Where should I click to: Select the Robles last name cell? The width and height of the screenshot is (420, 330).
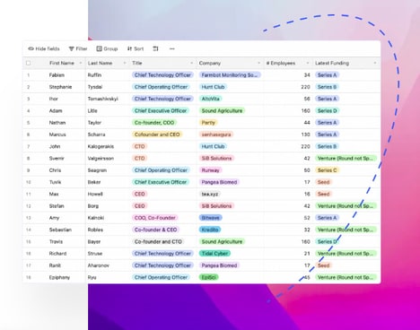pyautogui.click(x=95, y=230)
